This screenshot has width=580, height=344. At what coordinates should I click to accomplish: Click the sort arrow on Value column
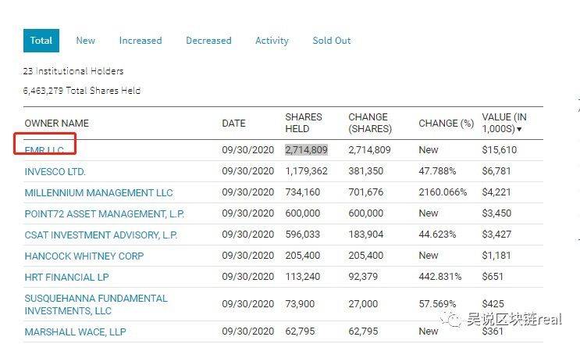coord(519,129)
